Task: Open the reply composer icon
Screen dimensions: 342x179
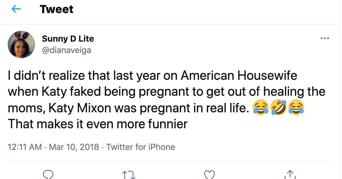Action: pyautogui.click(x=48, y=174)
